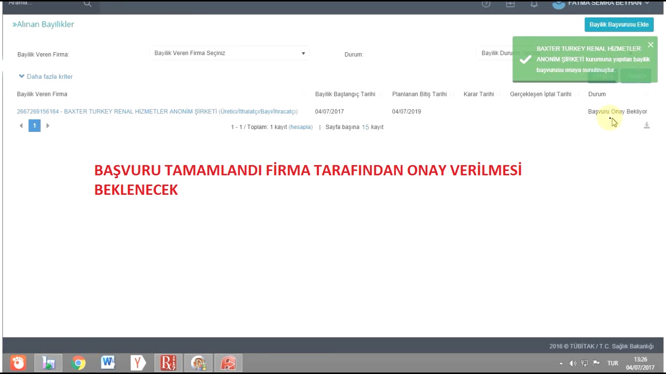Select the 04/07/2017 start date cell
This screenshot has height=374, width=666.
coord(329,112)
